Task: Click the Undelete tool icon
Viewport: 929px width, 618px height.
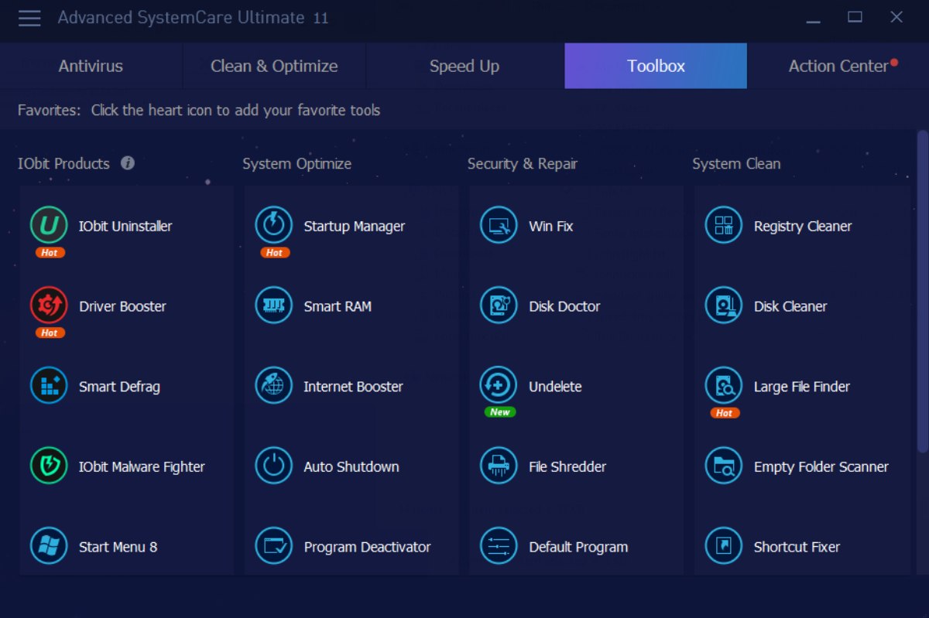Action: (499, 386)
